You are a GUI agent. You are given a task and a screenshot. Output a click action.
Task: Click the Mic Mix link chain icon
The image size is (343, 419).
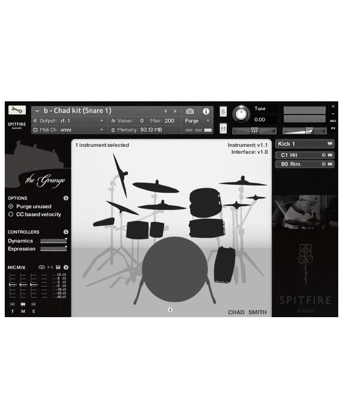point(42,268)
